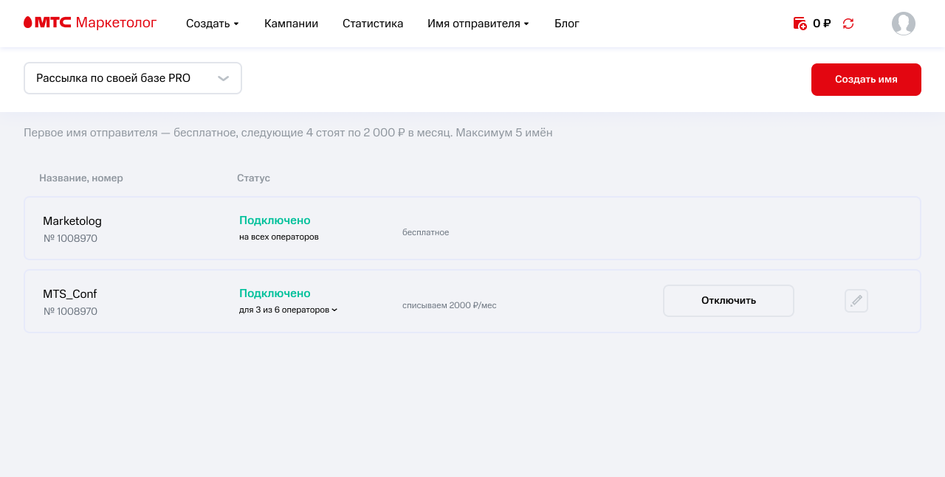
Task: Select the MTS_Conf sender name
Action: (70, 294)
